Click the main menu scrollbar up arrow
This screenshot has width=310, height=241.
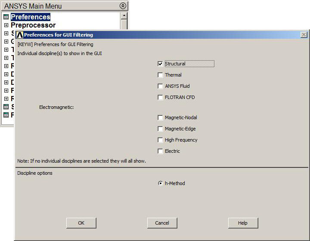tap(124, 16)
